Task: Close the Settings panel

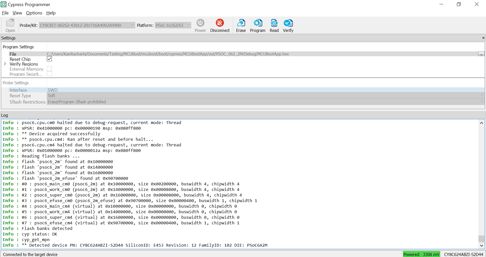Action: [x=483, y=38]
